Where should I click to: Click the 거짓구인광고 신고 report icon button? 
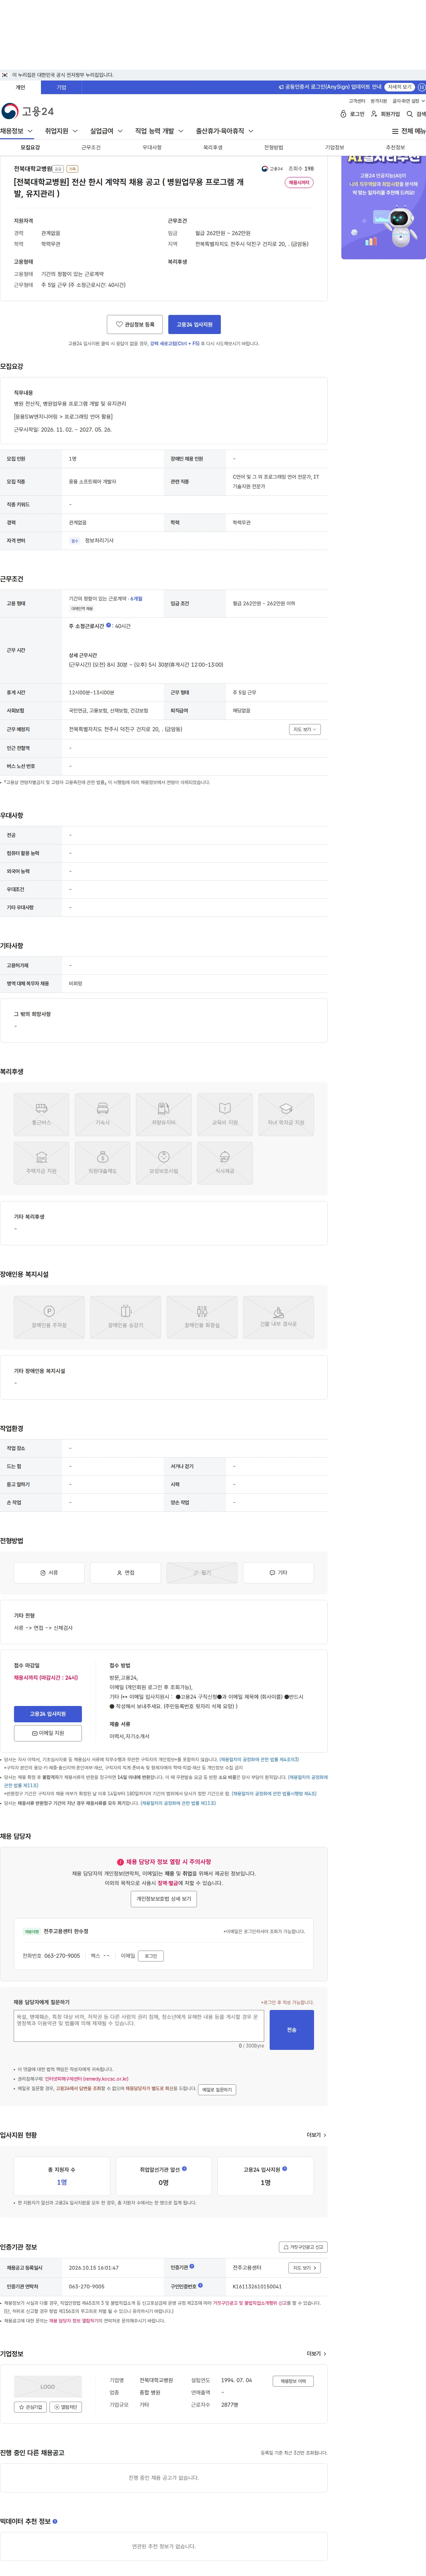click(303, 2247)
